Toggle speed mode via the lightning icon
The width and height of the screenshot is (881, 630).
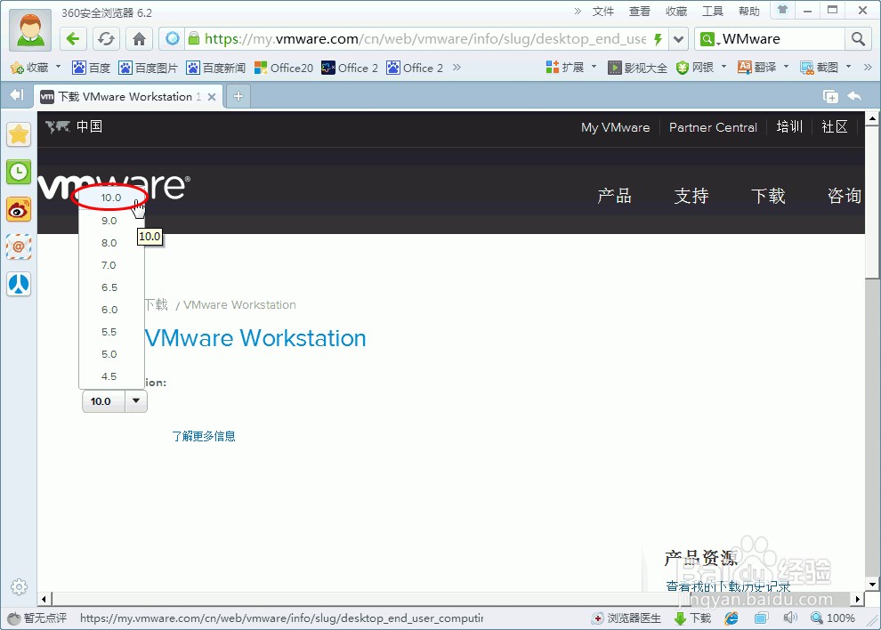click(x=657, y=39)
